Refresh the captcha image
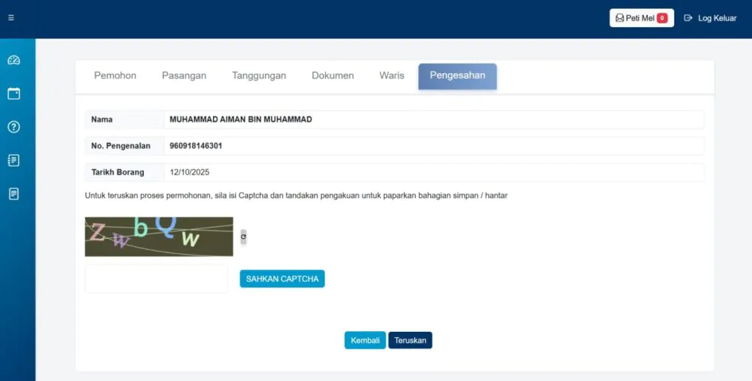The image size is (752, 381). pos(243,237)
